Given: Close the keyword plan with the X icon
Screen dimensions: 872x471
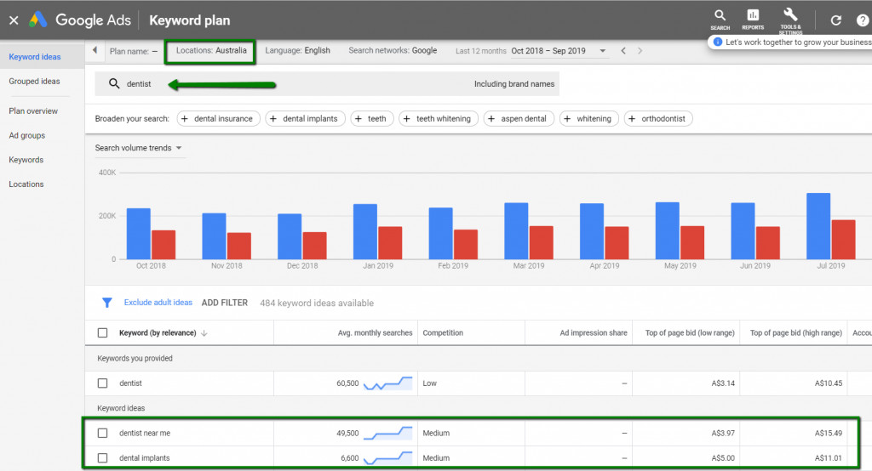Looking at the screenshot, I should pos(14,20).
